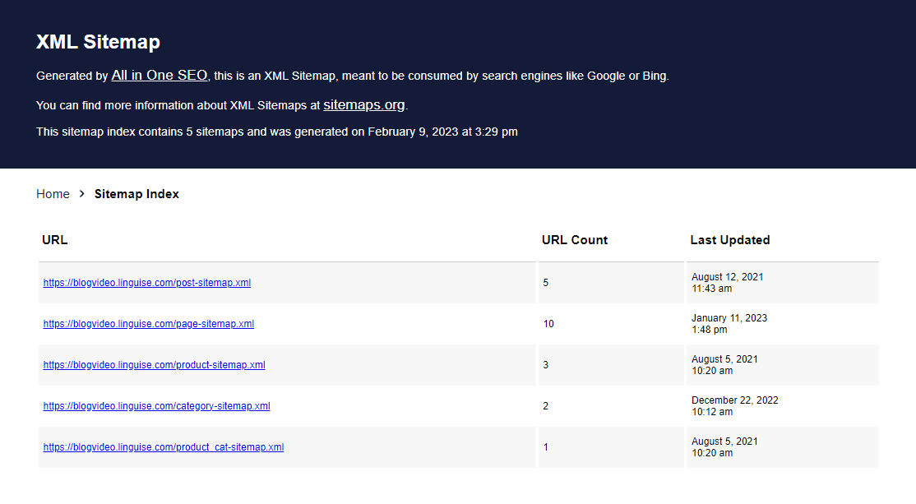Click URL count 3 in product-sitemap row
The image size is (916, 504).
546,365
